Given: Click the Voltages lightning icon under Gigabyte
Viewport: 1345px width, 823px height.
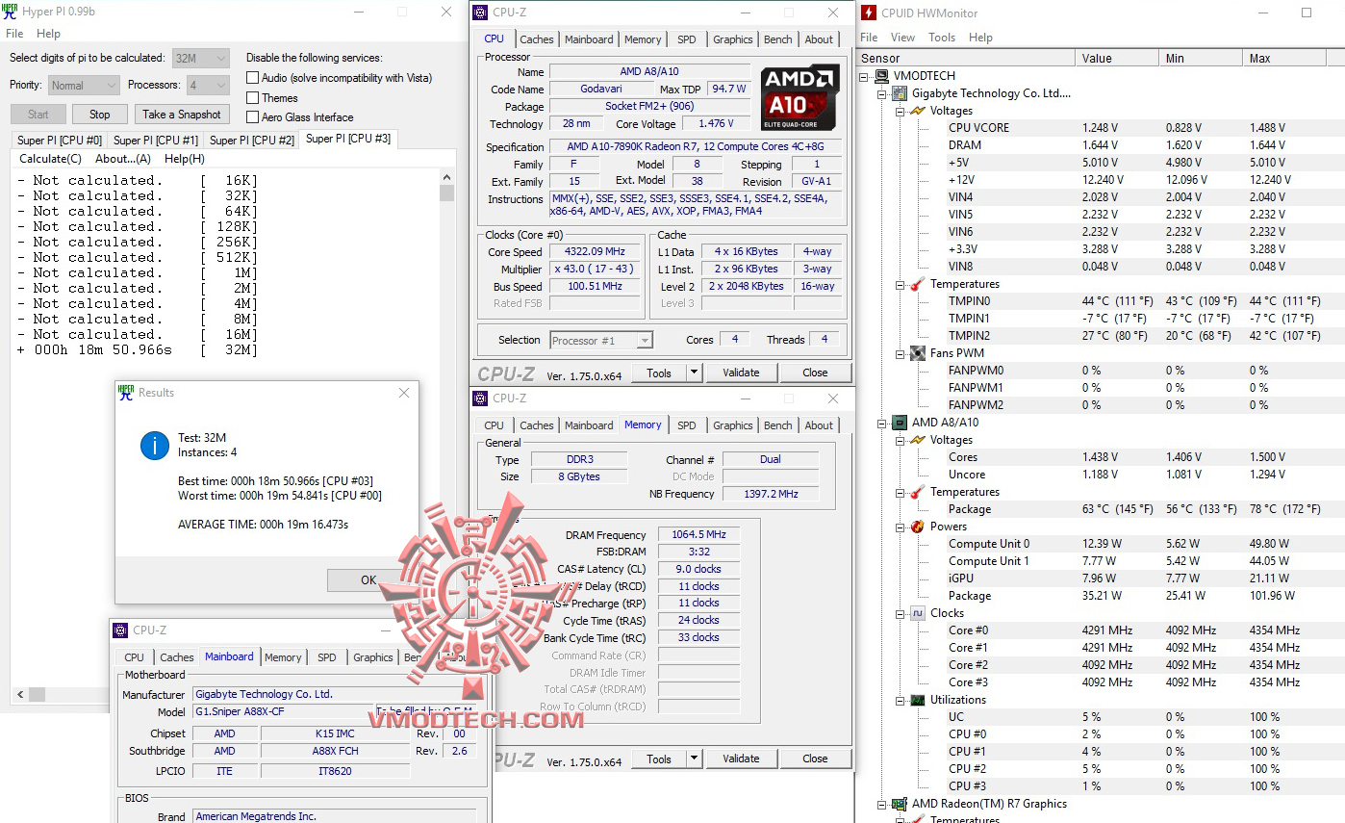Looking at the screenshot, I should (918, 111).
